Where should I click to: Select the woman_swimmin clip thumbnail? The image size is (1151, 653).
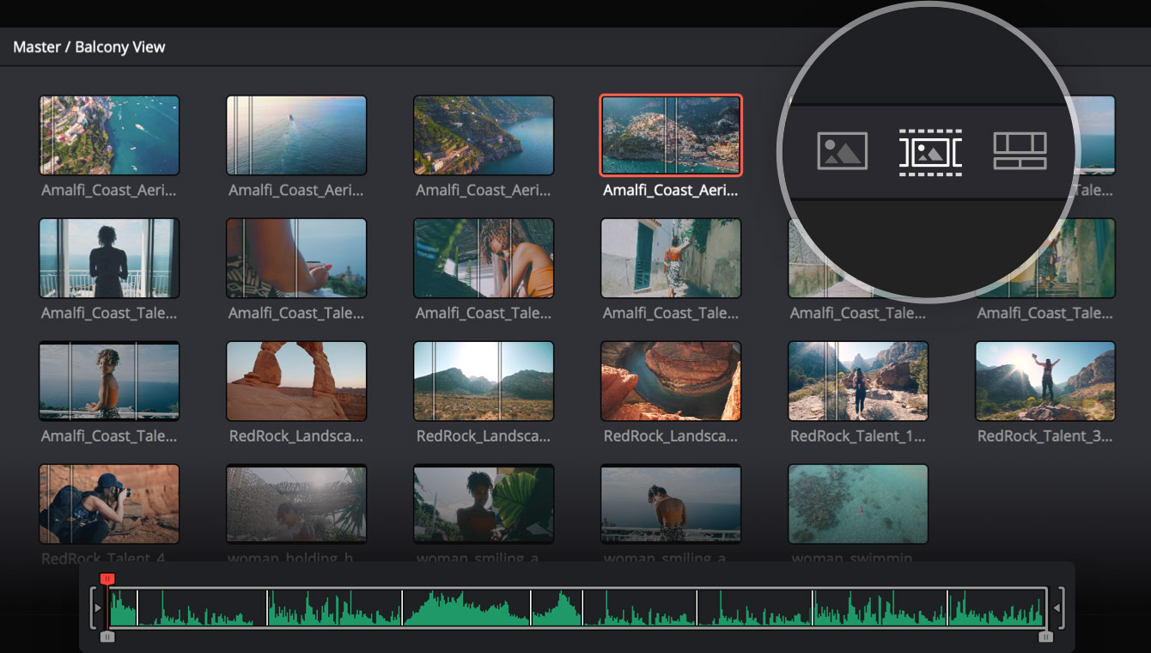tap(858, 504)
